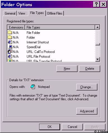Screen dimensions: 108x133
Task: Sort by the File Types column header
Action: pyautogui.click(x=60, y=27)
